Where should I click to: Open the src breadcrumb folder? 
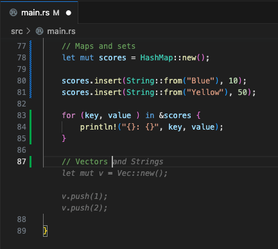(17, 31)
